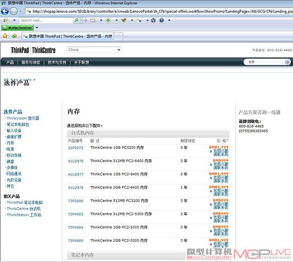Open 内存 sidebar link
Viewport: 293px width, 262px height.
click(x=10, y=143)
